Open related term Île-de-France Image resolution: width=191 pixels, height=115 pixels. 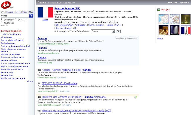coord(8,43)
